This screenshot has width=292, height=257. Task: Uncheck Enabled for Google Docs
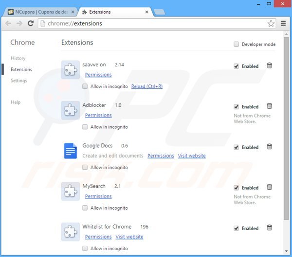pos(237,147)
